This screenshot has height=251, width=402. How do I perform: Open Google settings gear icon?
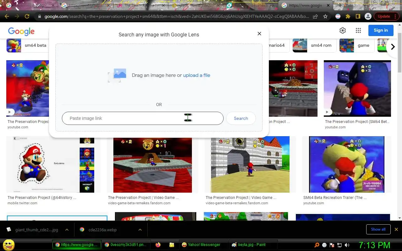click(x=343, y=30)
